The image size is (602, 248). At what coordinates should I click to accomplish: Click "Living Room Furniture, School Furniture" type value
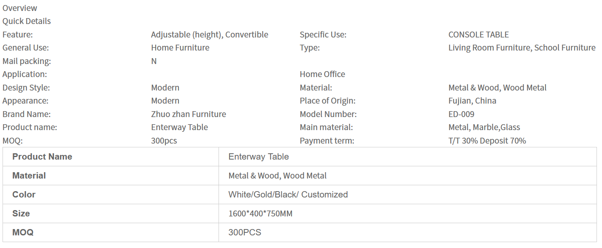pos(522,48)
